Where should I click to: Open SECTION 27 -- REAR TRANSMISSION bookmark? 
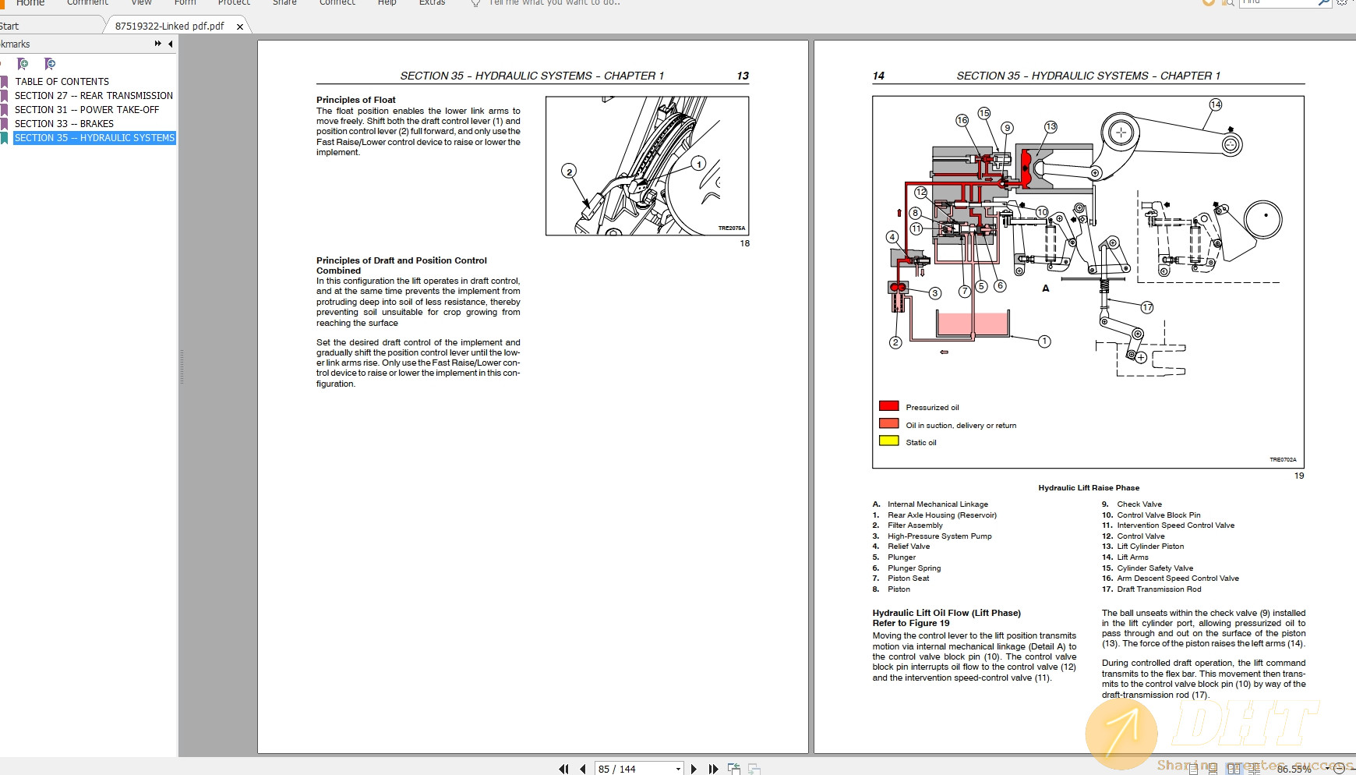click(x=94, y=96)
